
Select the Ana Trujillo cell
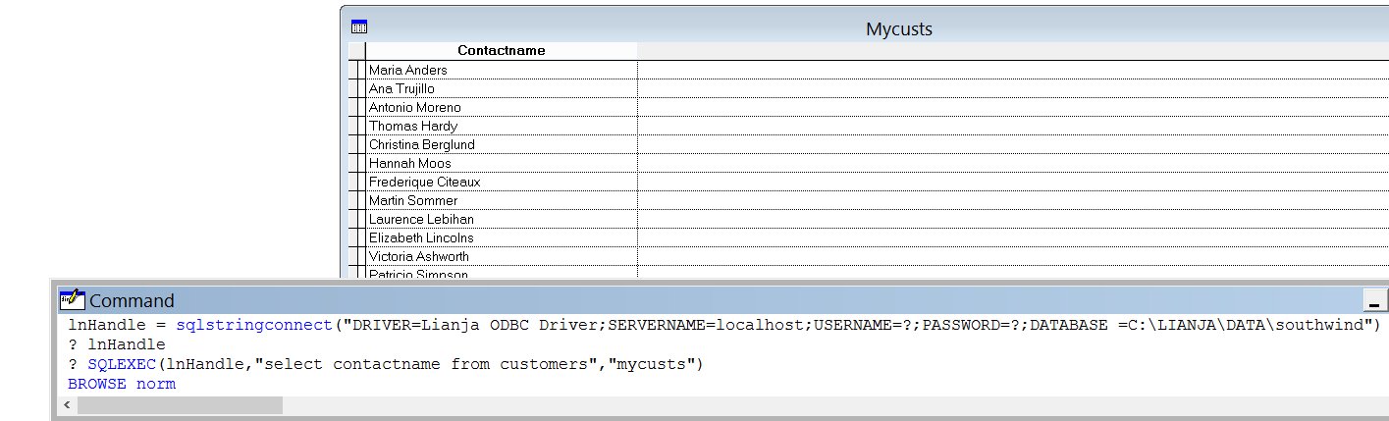pyautogui.click(x=502, y=88)
